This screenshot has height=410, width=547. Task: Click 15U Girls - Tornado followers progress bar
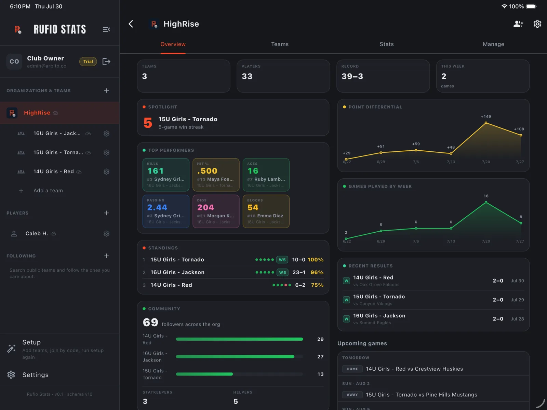point(239,374)
